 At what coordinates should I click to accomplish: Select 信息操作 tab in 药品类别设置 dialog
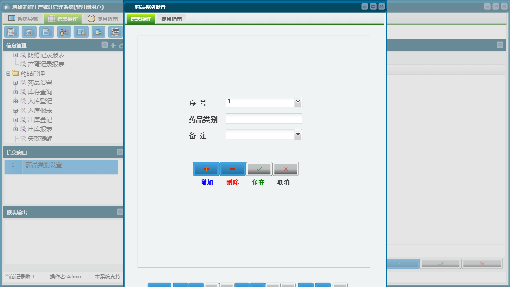141,19
